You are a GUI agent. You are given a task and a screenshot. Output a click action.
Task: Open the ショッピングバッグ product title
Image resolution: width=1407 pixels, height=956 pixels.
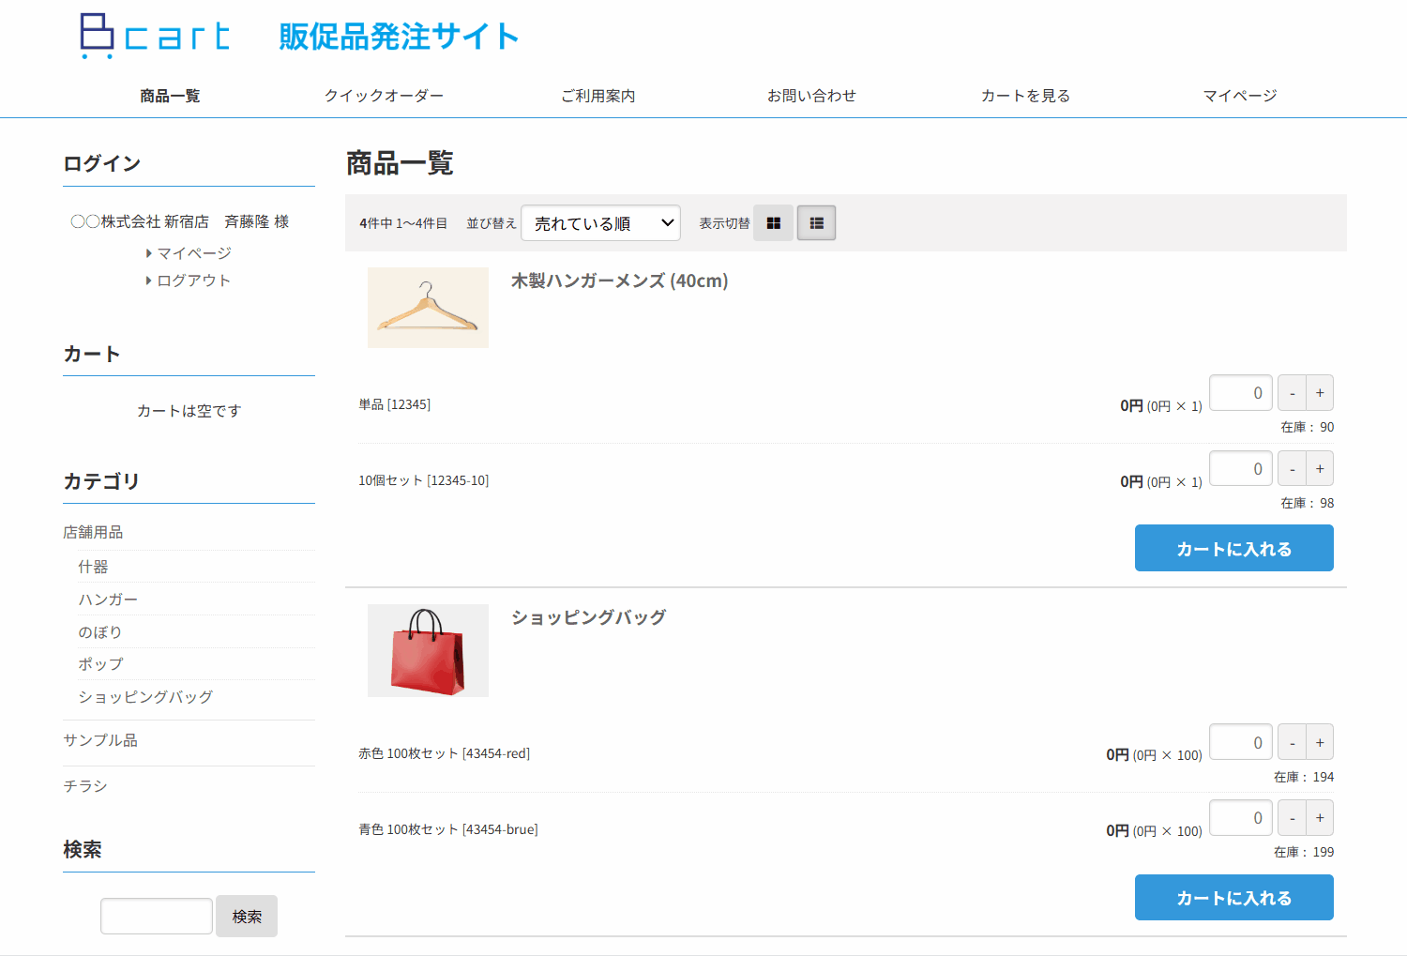click(x=588, y=617)
